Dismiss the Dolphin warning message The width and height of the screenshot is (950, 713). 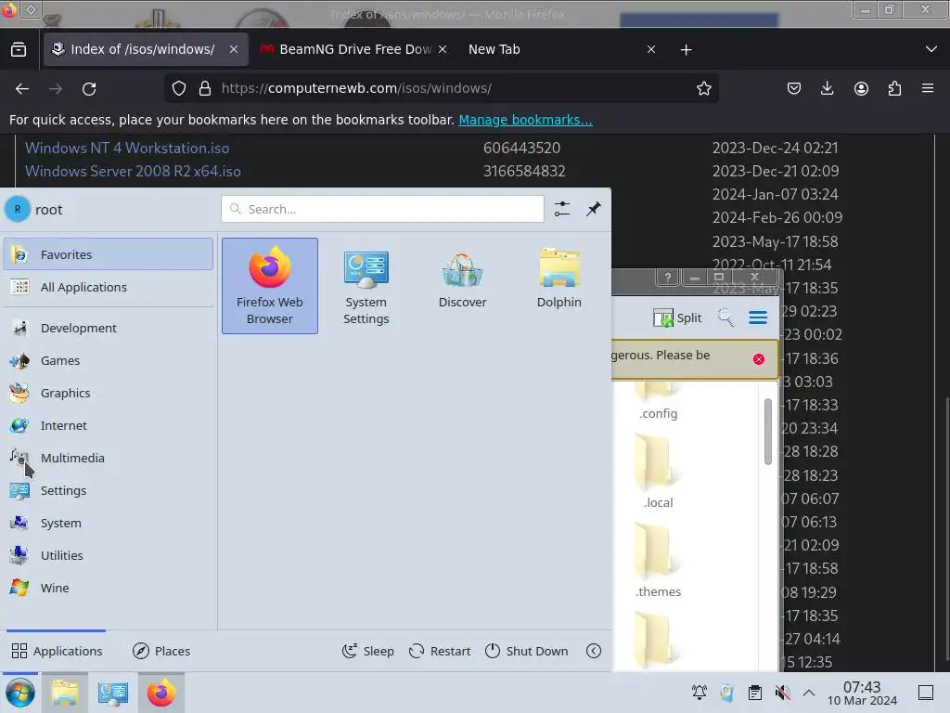(x=759, y=359)
